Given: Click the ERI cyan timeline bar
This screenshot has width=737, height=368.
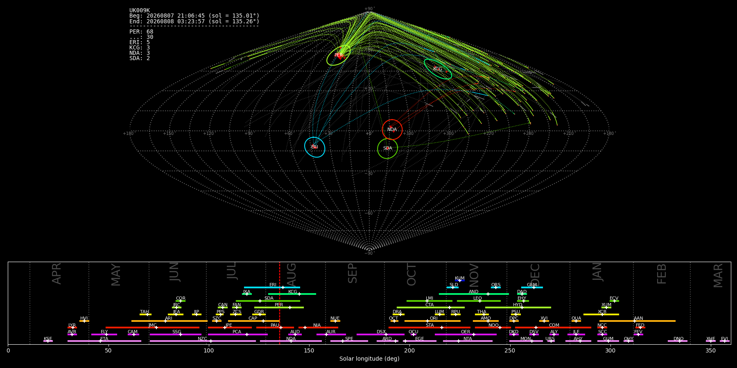Looking at the screenshot, I should pyautogui.click(x=272, y=287).
